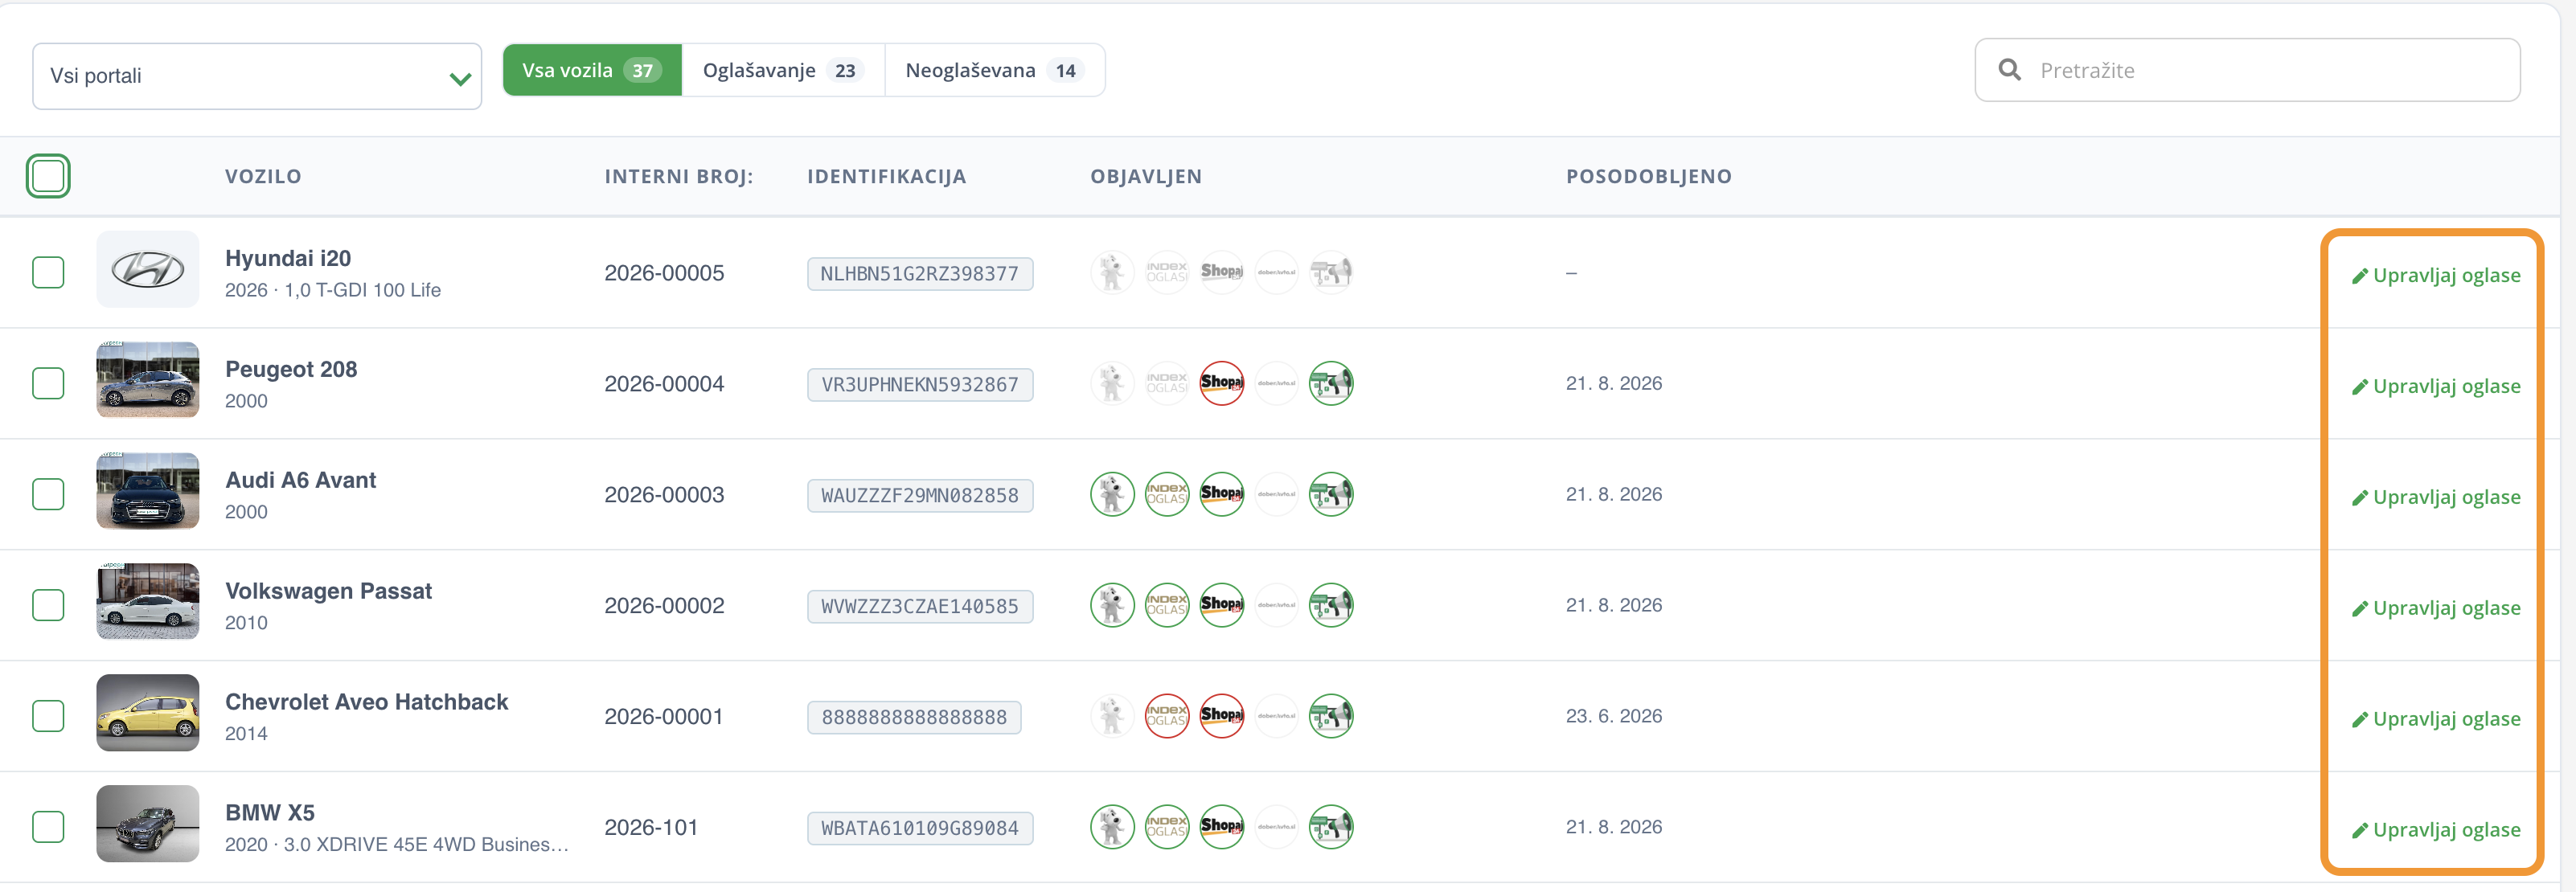The image size is (2576, 892).
Task: Focus the 'Pretražite' search field
Action: [x=2247, y=70]
